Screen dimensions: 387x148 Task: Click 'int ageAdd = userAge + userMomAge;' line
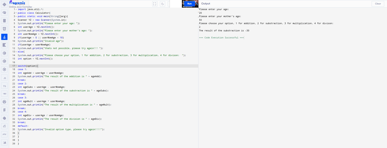point(41,73)
